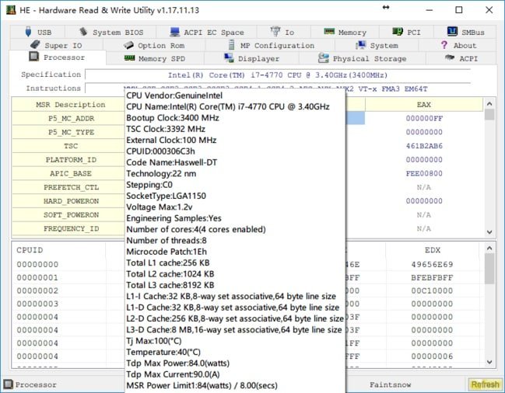Click the Processor icon in status bar
Viewport: 505px width, 393px height.
click(8, 384)
